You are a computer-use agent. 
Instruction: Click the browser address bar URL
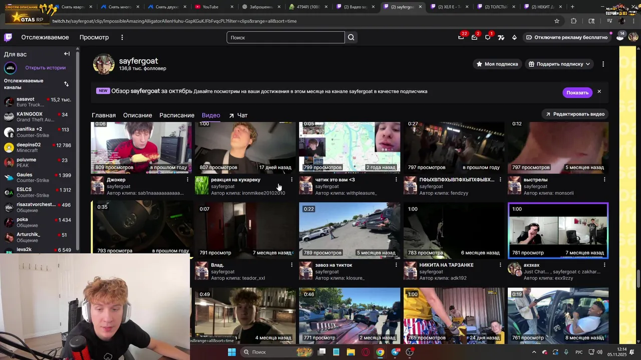tap(174, 21)
